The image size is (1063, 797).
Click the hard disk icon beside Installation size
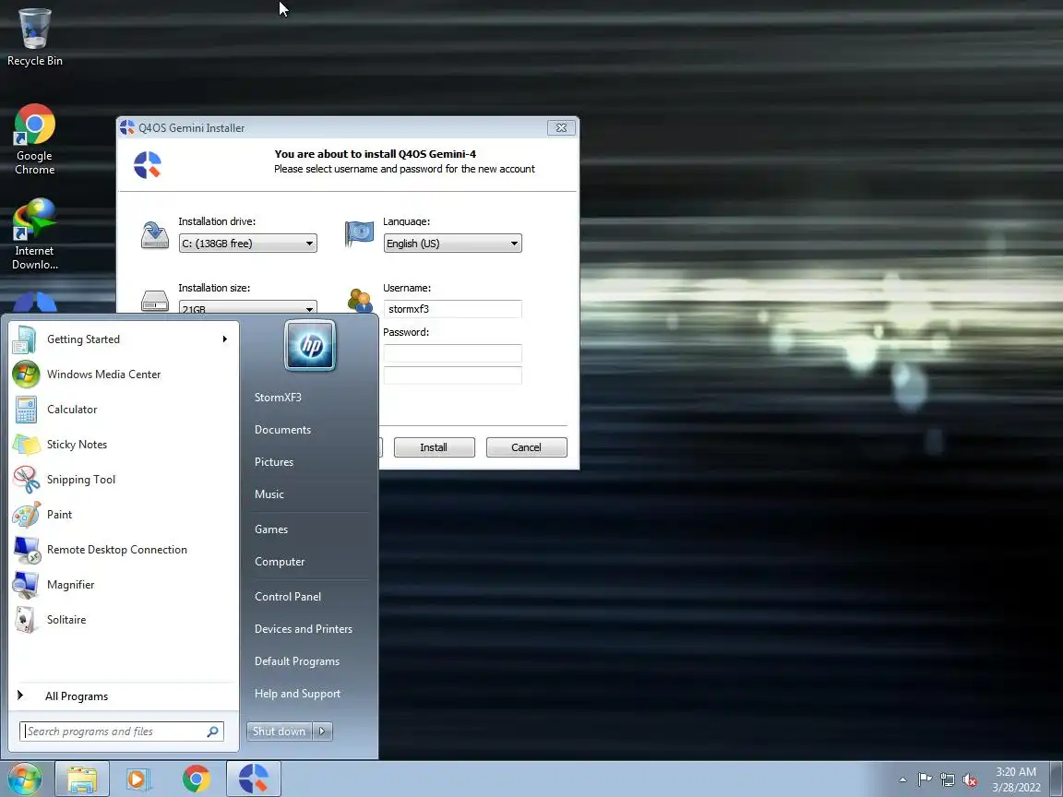pyautogui.click(x=155, y=301)
